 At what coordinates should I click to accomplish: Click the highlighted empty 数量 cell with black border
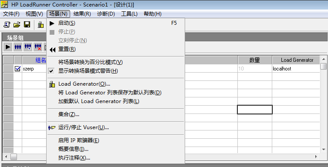coord(254,110)
